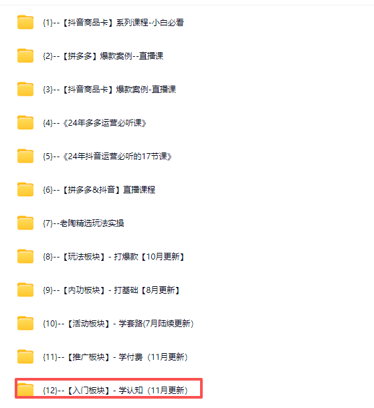The width and height of the screenshot is (374, 408).
Task: Click the 爆款案例--直播课 拼多多 folder label
Action: point(103,56)
